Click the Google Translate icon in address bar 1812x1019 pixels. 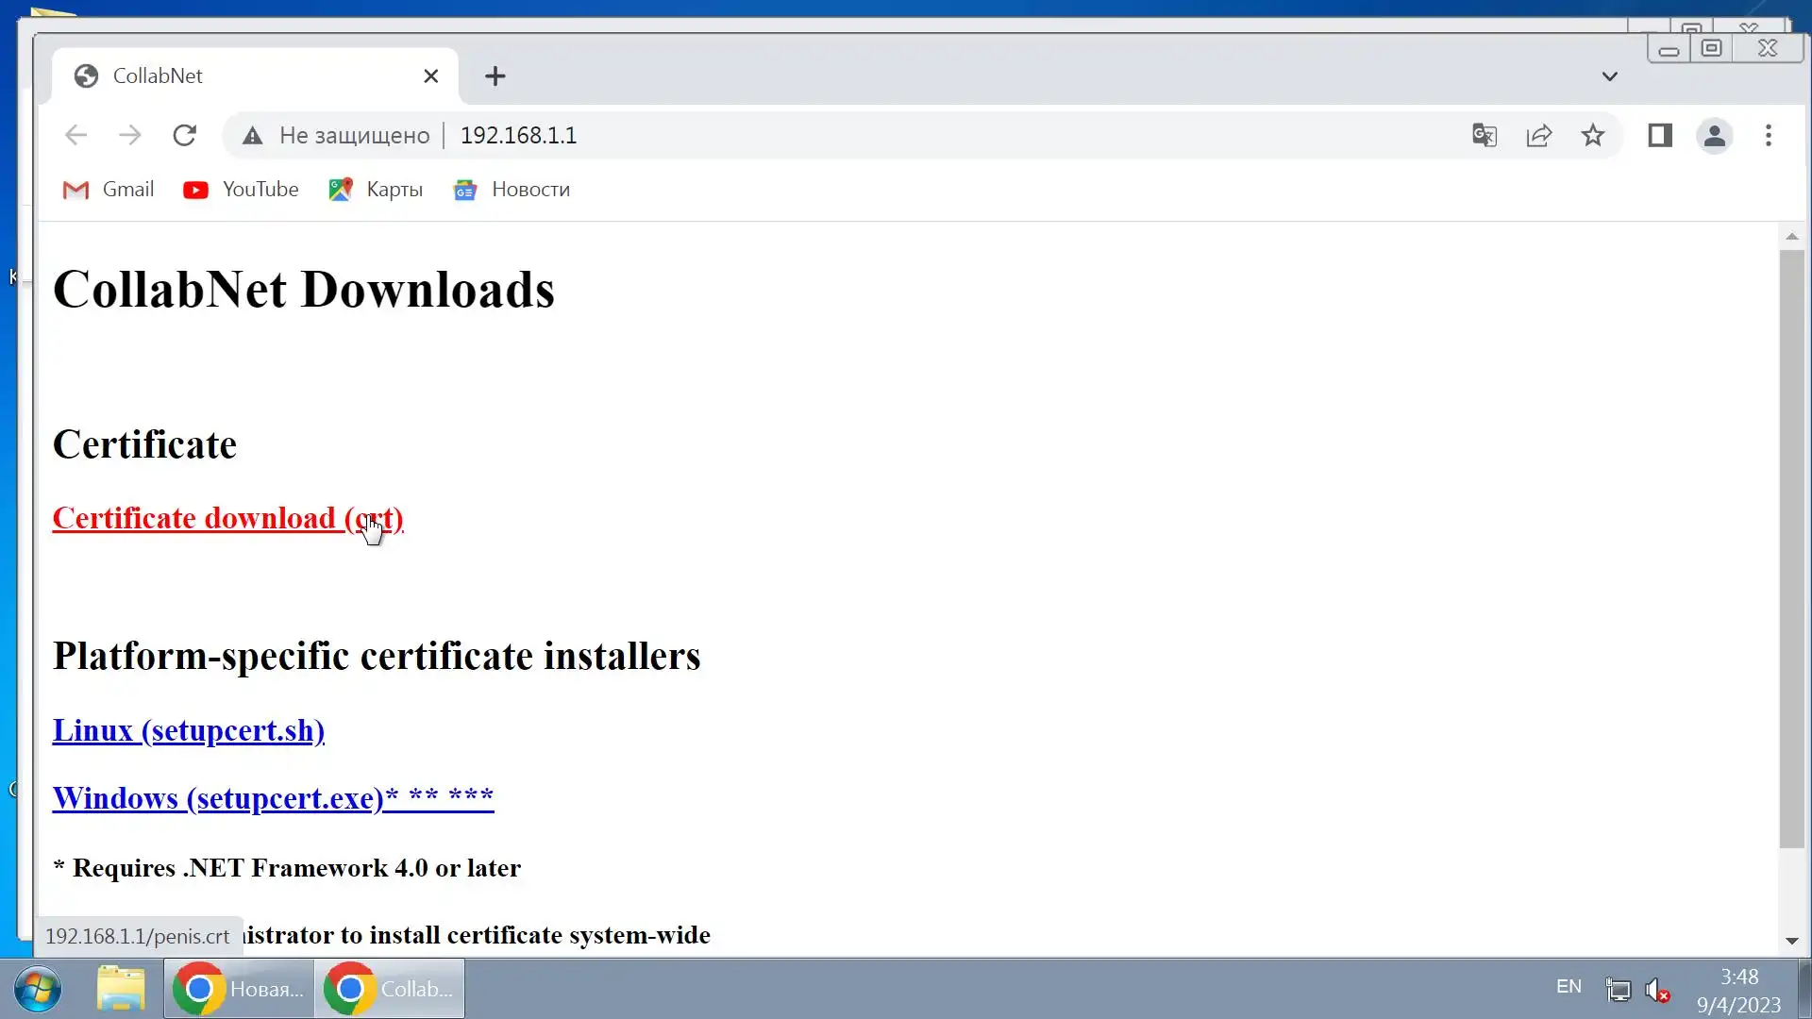click(x=1484, y=135)
